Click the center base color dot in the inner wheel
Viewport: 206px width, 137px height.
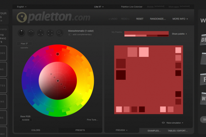[58, 81]
